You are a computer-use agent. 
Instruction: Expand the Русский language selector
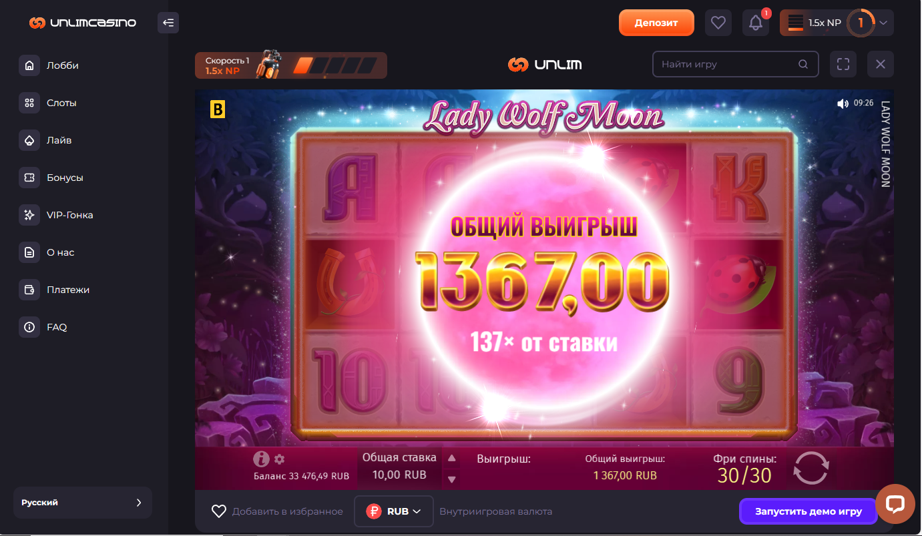click(x=83, y=503)
